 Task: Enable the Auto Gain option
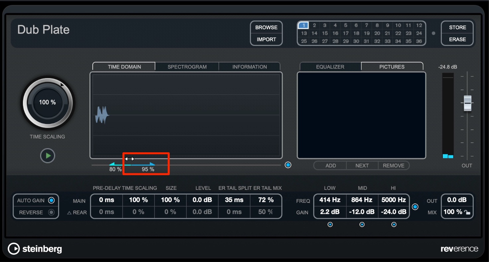[51, 200]
